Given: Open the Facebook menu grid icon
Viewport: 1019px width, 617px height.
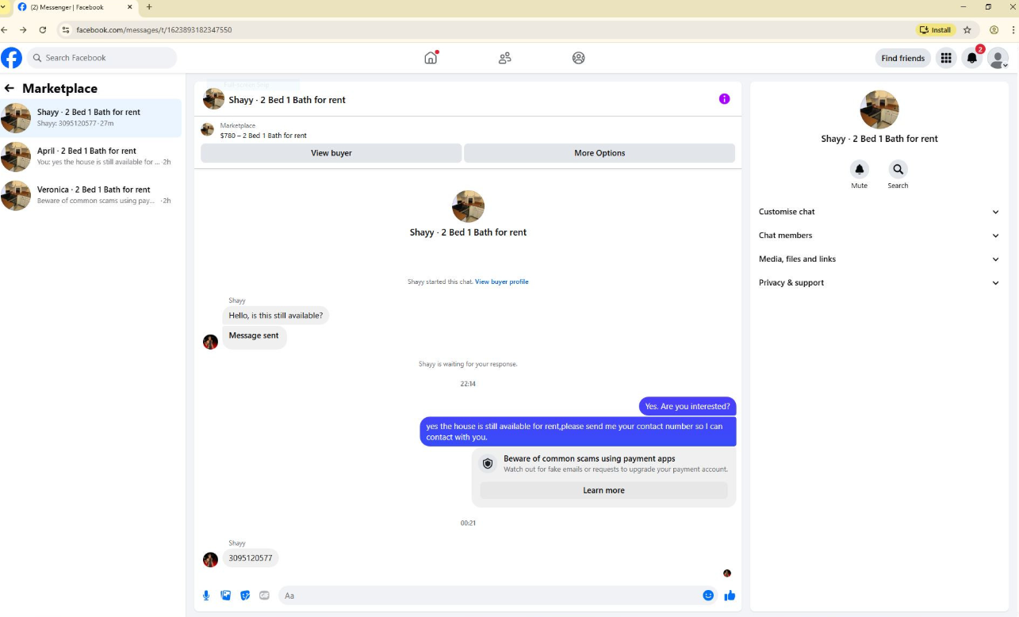Looking at the screenshot, I should pos(946,58).
